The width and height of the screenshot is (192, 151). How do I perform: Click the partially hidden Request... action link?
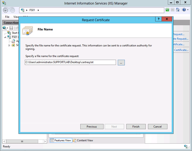(x=179, y=34)
